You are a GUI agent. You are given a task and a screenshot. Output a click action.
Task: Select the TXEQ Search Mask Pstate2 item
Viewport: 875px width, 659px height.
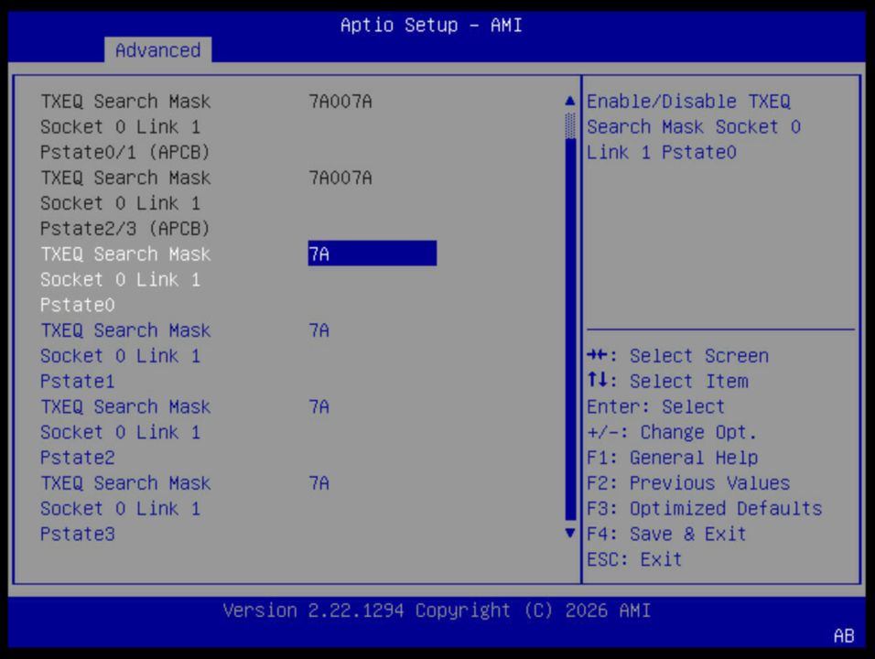pyautogui.click(x=125, y=432)
